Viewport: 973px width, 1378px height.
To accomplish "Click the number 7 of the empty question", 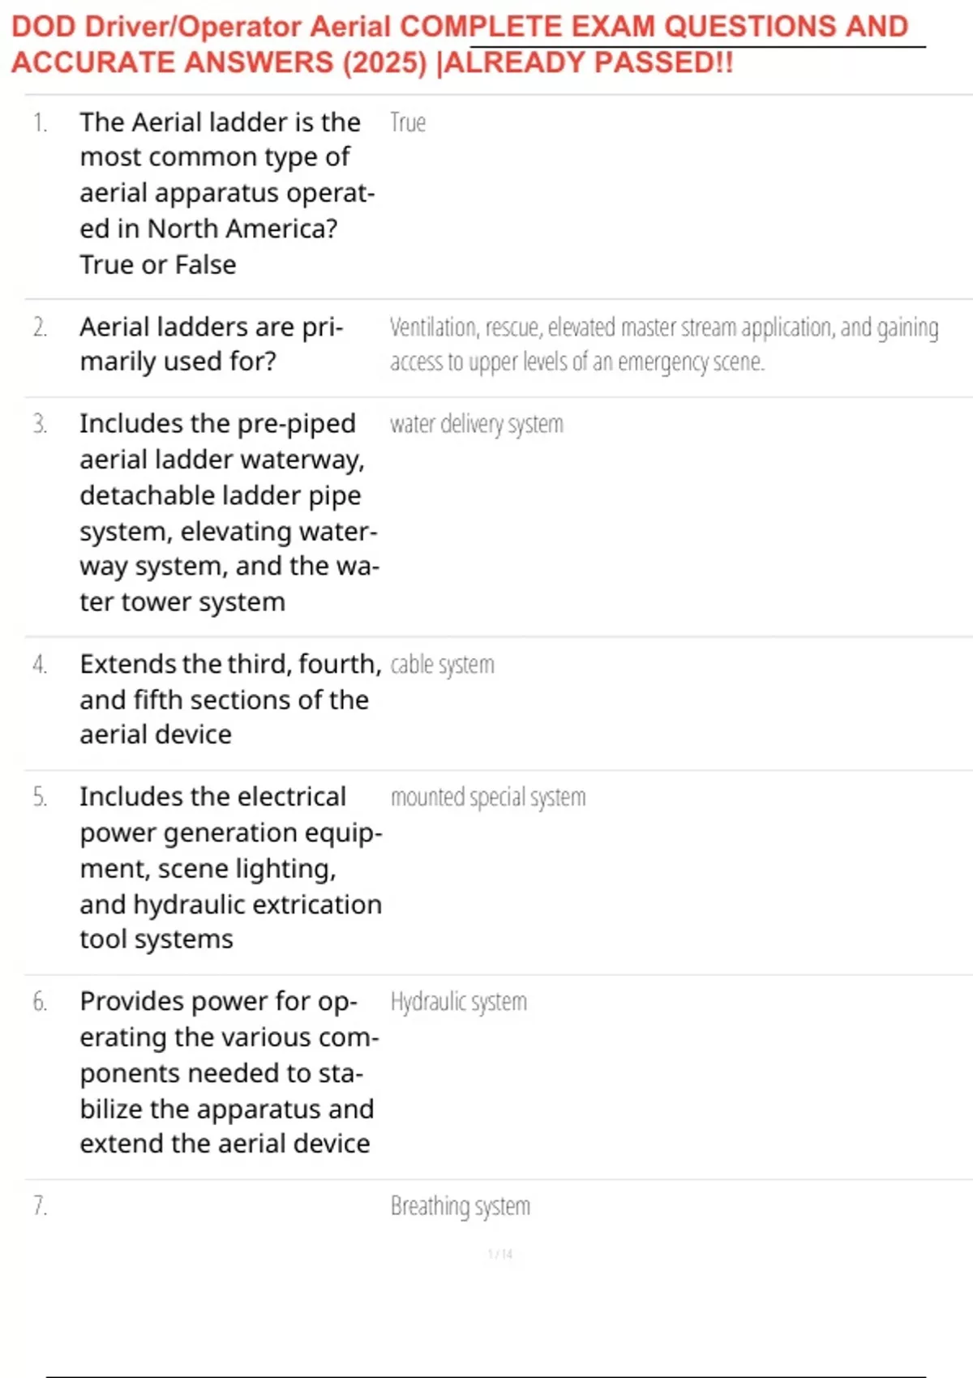I will pyautogui.click(x=40, y=1206).
